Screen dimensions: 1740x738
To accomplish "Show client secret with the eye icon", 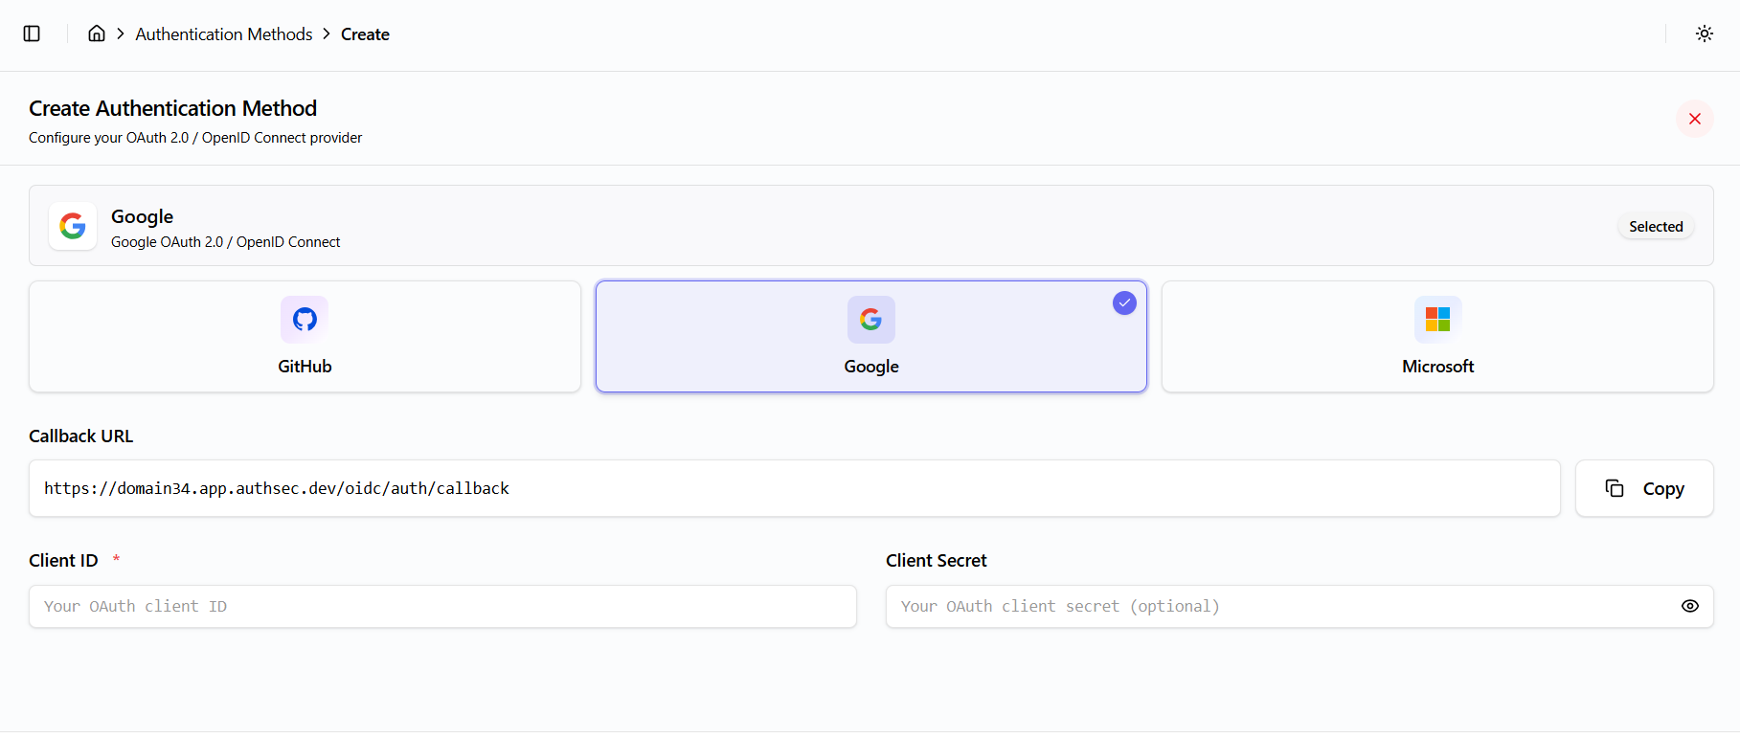I will tap(1690, 606).
